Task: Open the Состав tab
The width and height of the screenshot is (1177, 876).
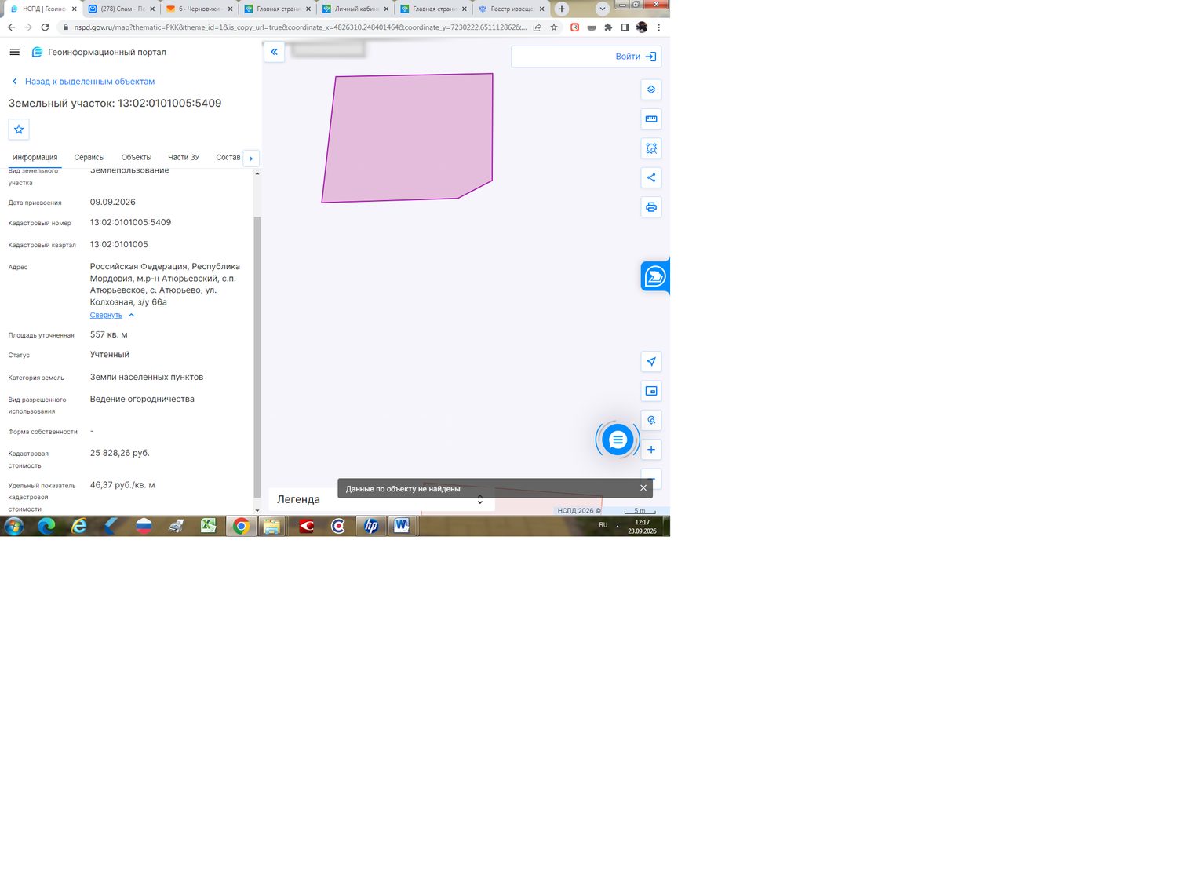Action: (228, 158)
